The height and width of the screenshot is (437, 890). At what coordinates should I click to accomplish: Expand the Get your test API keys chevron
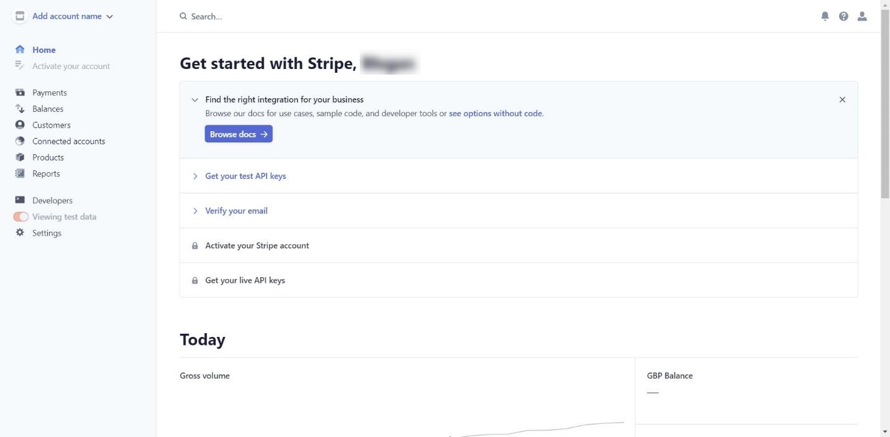coord(195,176)
